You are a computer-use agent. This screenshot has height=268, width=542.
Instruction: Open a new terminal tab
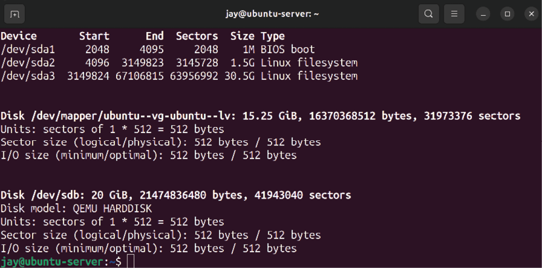14,14
